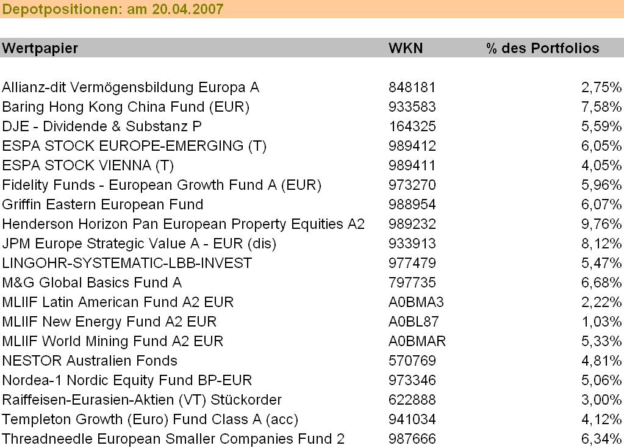This screenshot has width=624, height=448.
Task: Click the 8,12% percentage cell
Action: pyautogui.click(x=601, y=244)
